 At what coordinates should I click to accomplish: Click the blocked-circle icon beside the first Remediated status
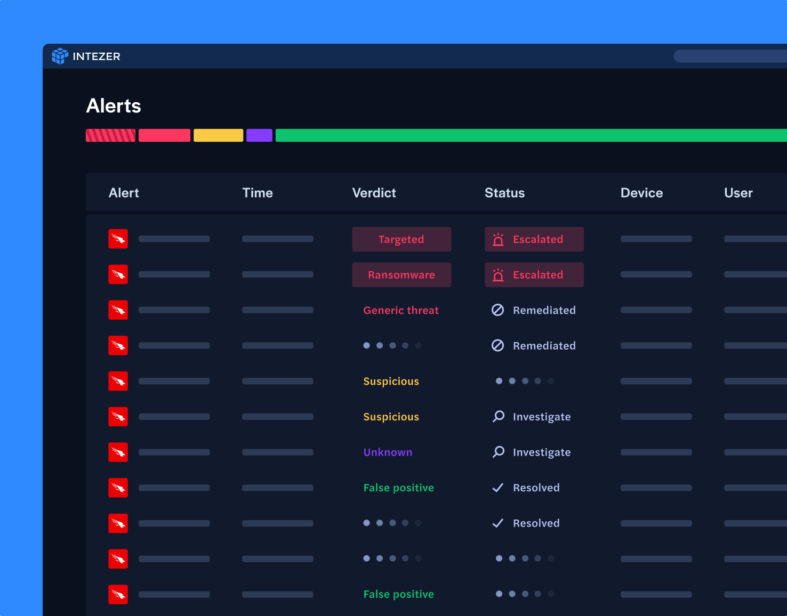pyautogui.click(x=497, y=310)
